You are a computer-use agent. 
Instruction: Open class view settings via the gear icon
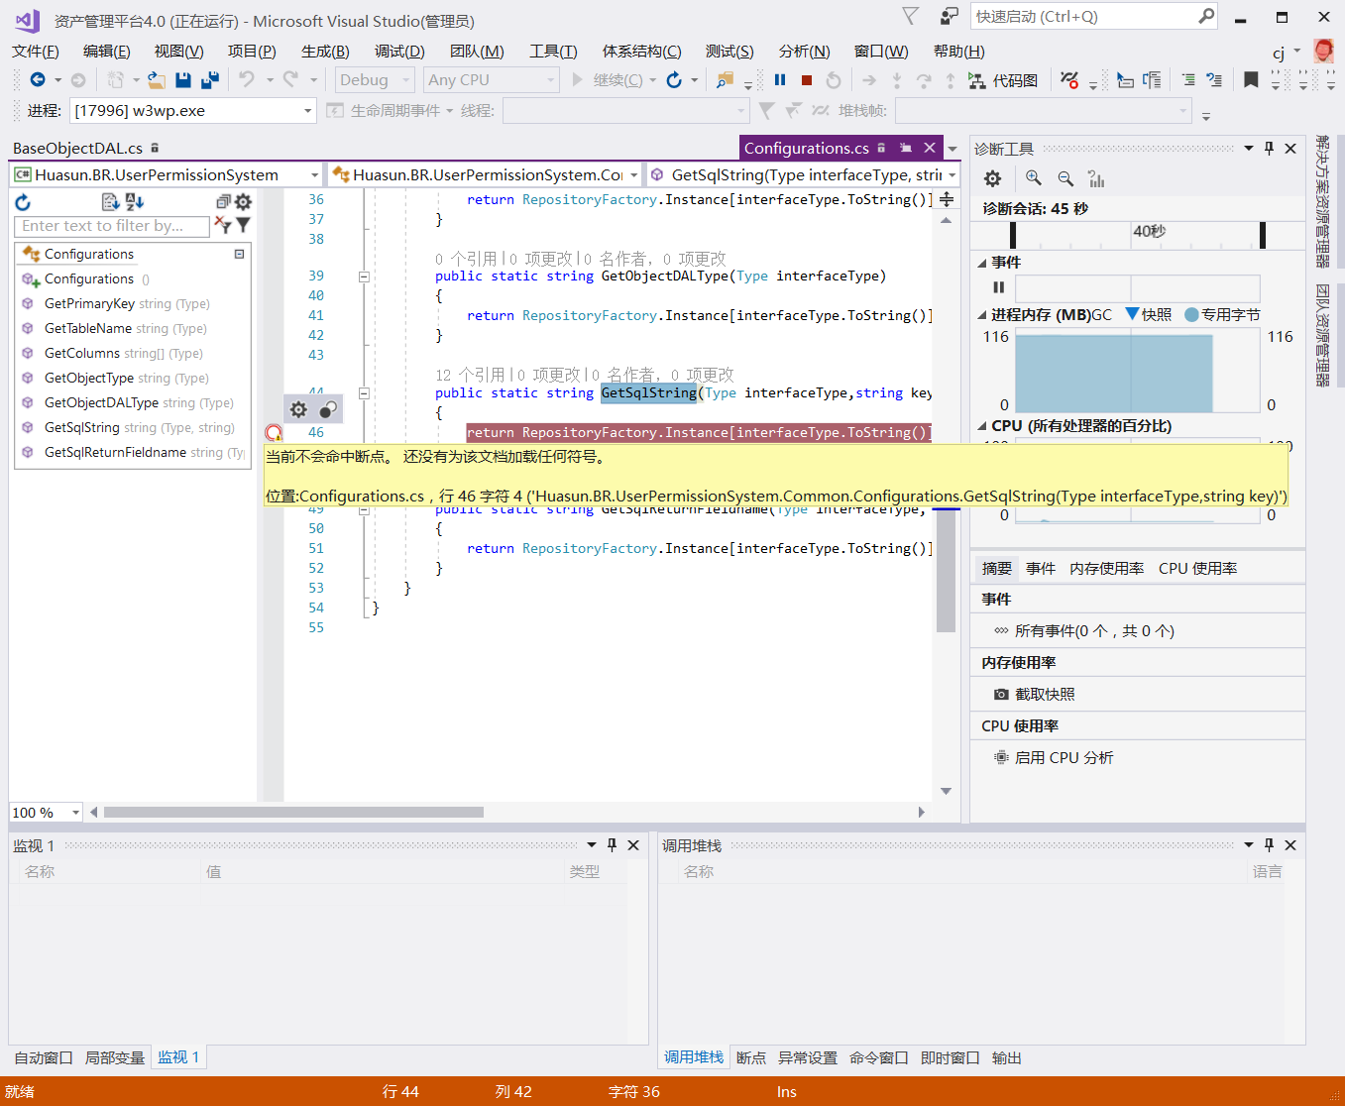coord(243,202)
